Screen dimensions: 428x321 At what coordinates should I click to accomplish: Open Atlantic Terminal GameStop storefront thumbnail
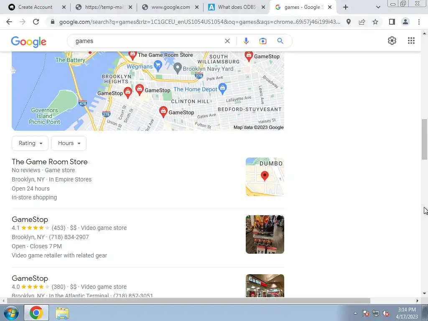(x=265, y=285)
